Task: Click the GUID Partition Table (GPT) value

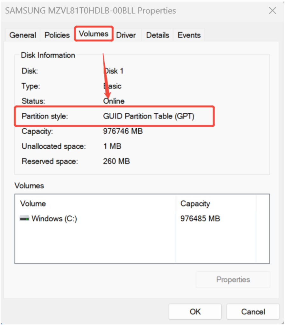Action: tap(149, 116)
